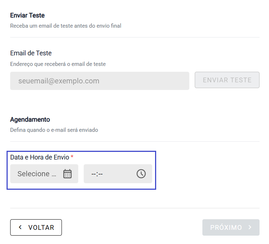The image size is (269, 244).
Task: Focus the seuemail@exemplo.com input field
Action: pyautogui.click(x=99, y=81)
